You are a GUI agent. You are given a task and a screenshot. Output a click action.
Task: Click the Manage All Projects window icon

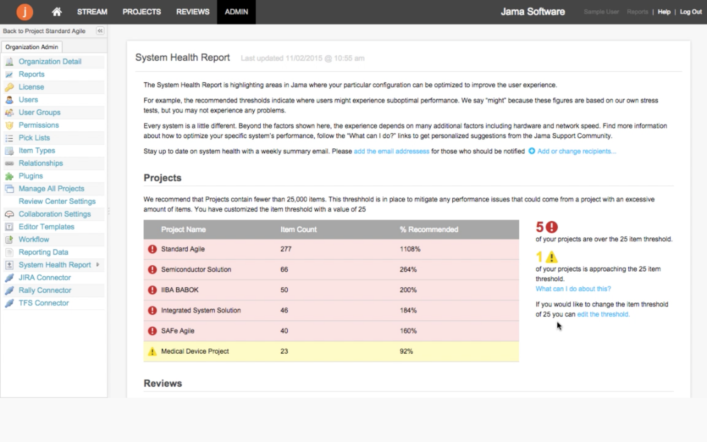(x=9, y=189)
